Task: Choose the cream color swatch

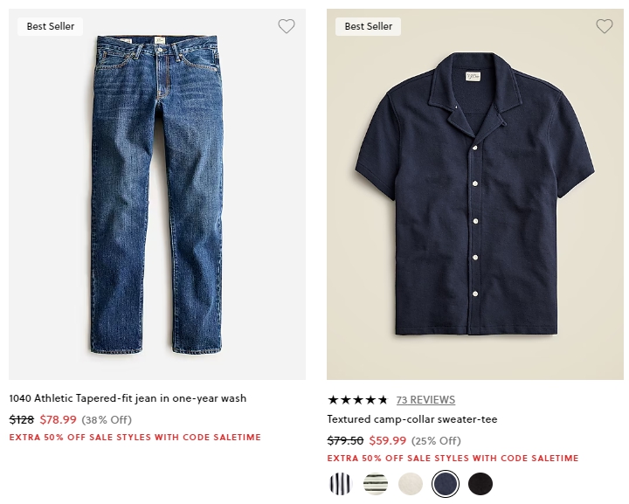Action: pos(411,484)
